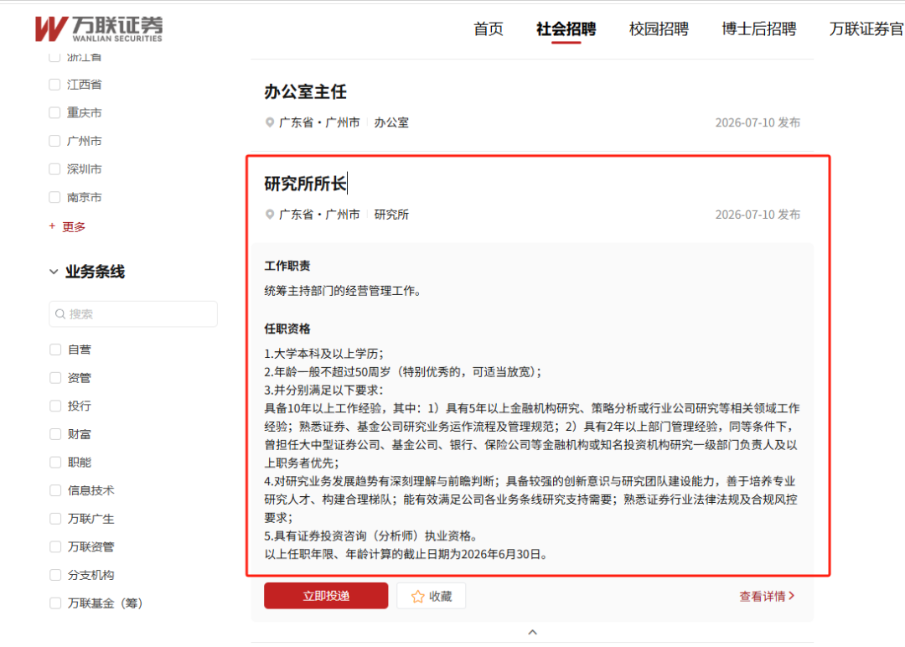
Task: Click the red 立即投递 button
Action: [326, 596]
